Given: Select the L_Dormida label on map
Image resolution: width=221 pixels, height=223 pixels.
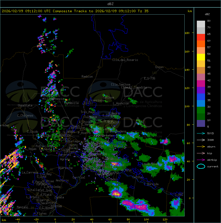Looking at the screenshot, I should 151,184.
